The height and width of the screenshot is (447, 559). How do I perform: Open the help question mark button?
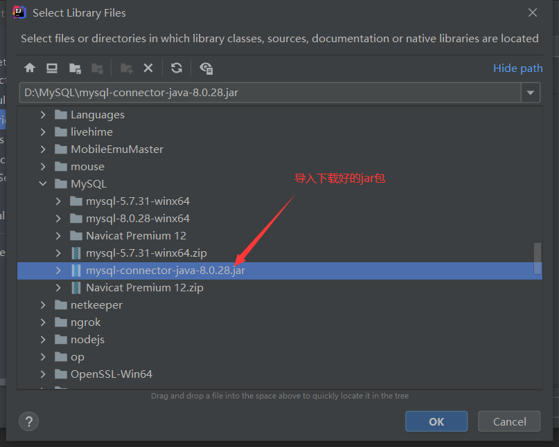pyautogui.click(x=29, y=421)
